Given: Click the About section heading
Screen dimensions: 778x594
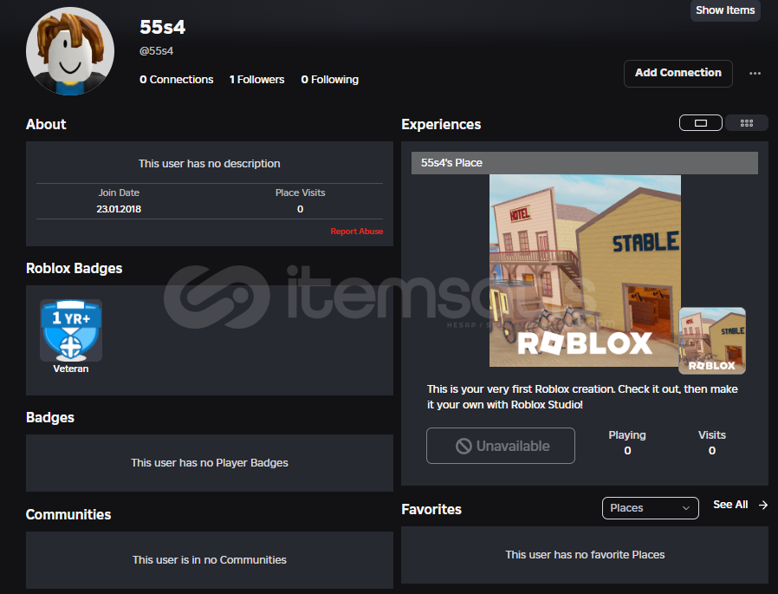Looking at the screenshot, I should coord(46,124).
